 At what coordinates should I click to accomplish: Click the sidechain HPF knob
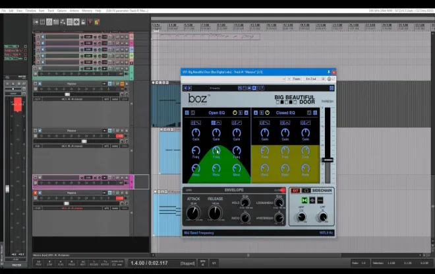302,217
